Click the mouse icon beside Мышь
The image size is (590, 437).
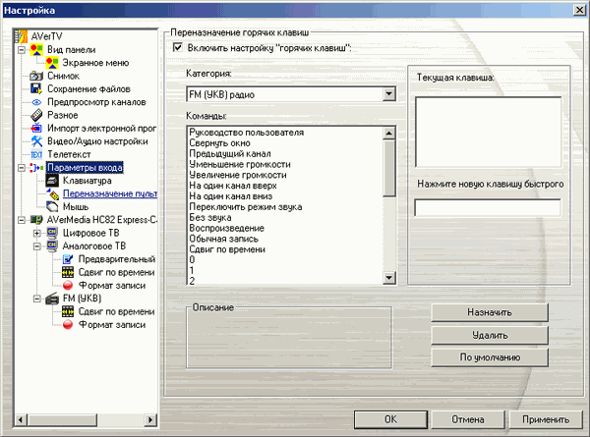coord(52,207)
